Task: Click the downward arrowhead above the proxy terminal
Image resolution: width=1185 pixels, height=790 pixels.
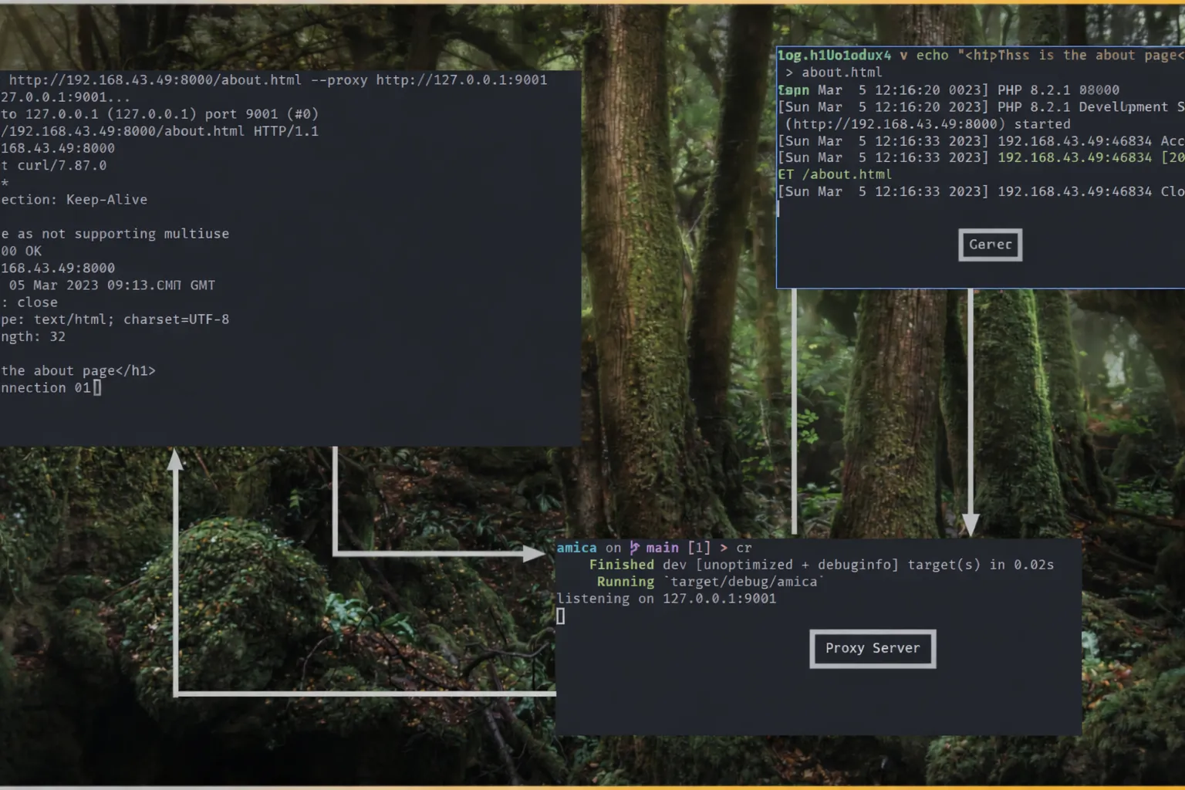Action: (x=971, y=525)
